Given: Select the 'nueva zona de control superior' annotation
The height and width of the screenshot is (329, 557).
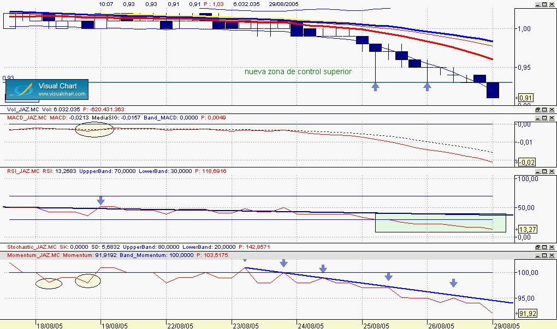Looking at the screenshot, I should click(x=298, y=71).
